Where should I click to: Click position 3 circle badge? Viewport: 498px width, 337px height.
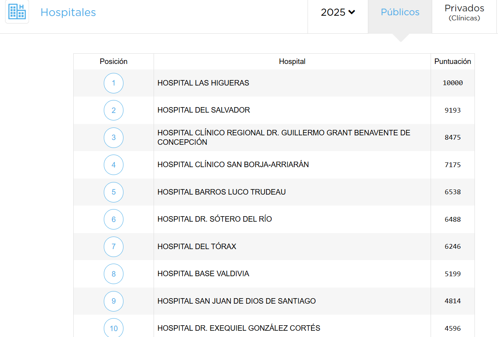point(114,138)
